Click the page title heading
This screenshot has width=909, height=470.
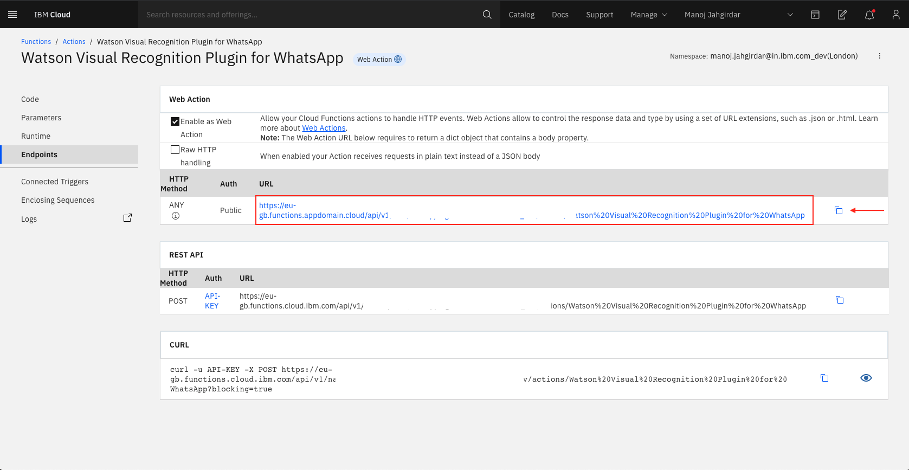[x=182, y=58]
